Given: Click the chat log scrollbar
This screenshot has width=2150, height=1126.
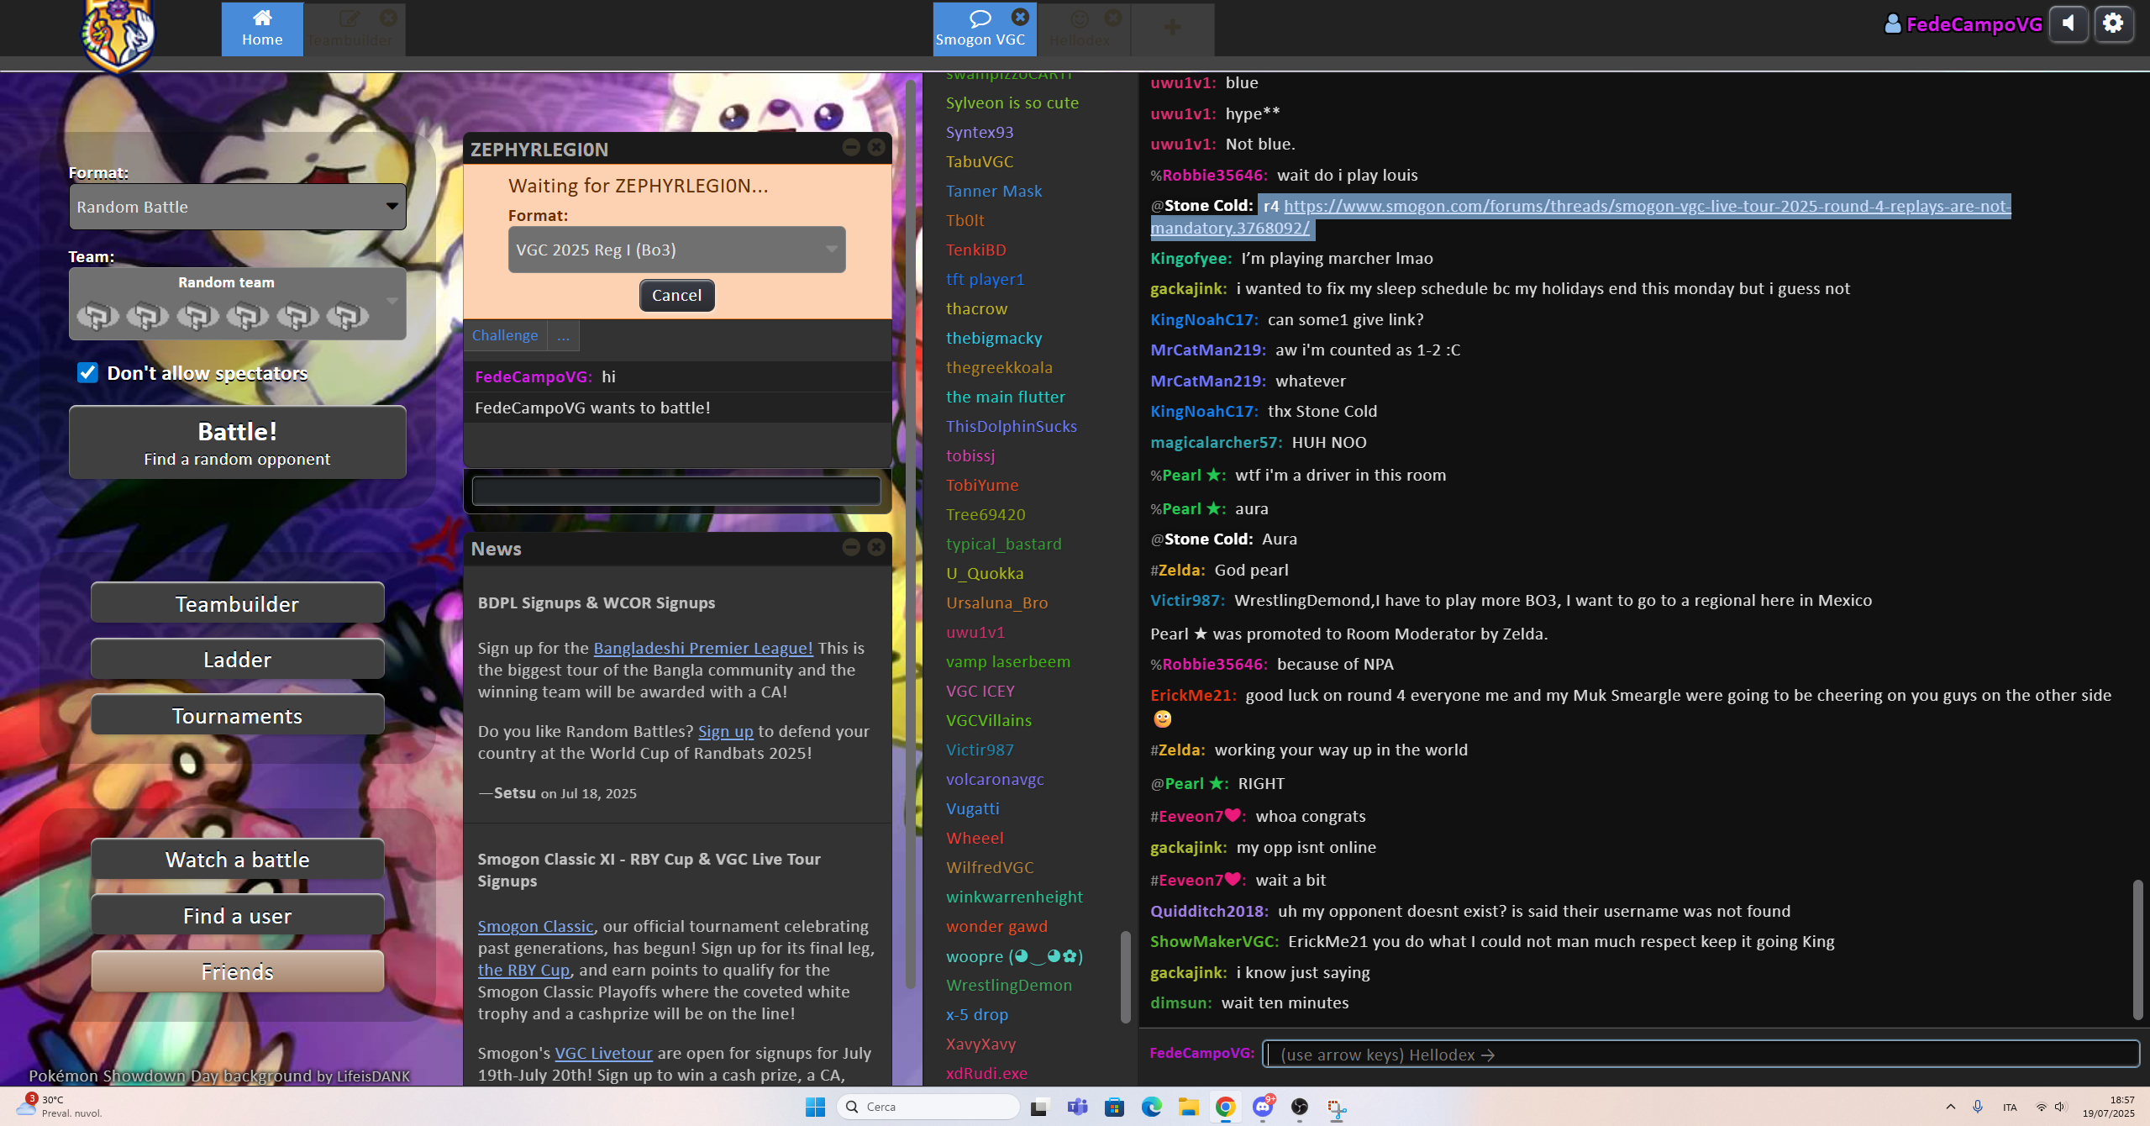Looking at the screenshot, I should coord(2137,950).
